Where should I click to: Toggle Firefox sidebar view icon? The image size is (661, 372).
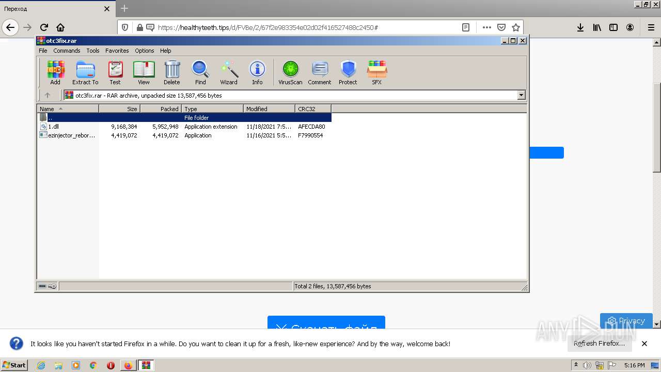(x=613, y=27)
